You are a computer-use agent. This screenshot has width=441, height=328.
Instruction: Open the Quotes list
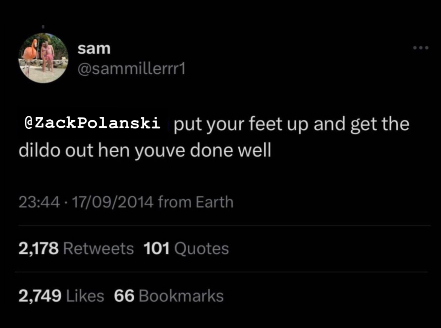click(201, 249)
